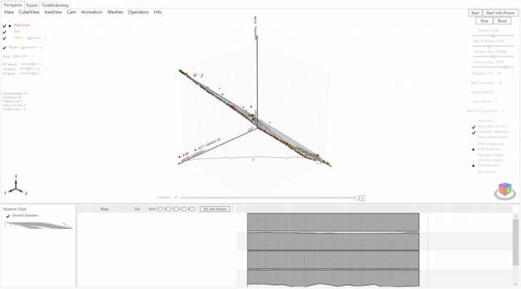This screenshot has width=521, height=289.
Task: Click the XYZ axis orientation gizmo
Action: tap(16, 185)
